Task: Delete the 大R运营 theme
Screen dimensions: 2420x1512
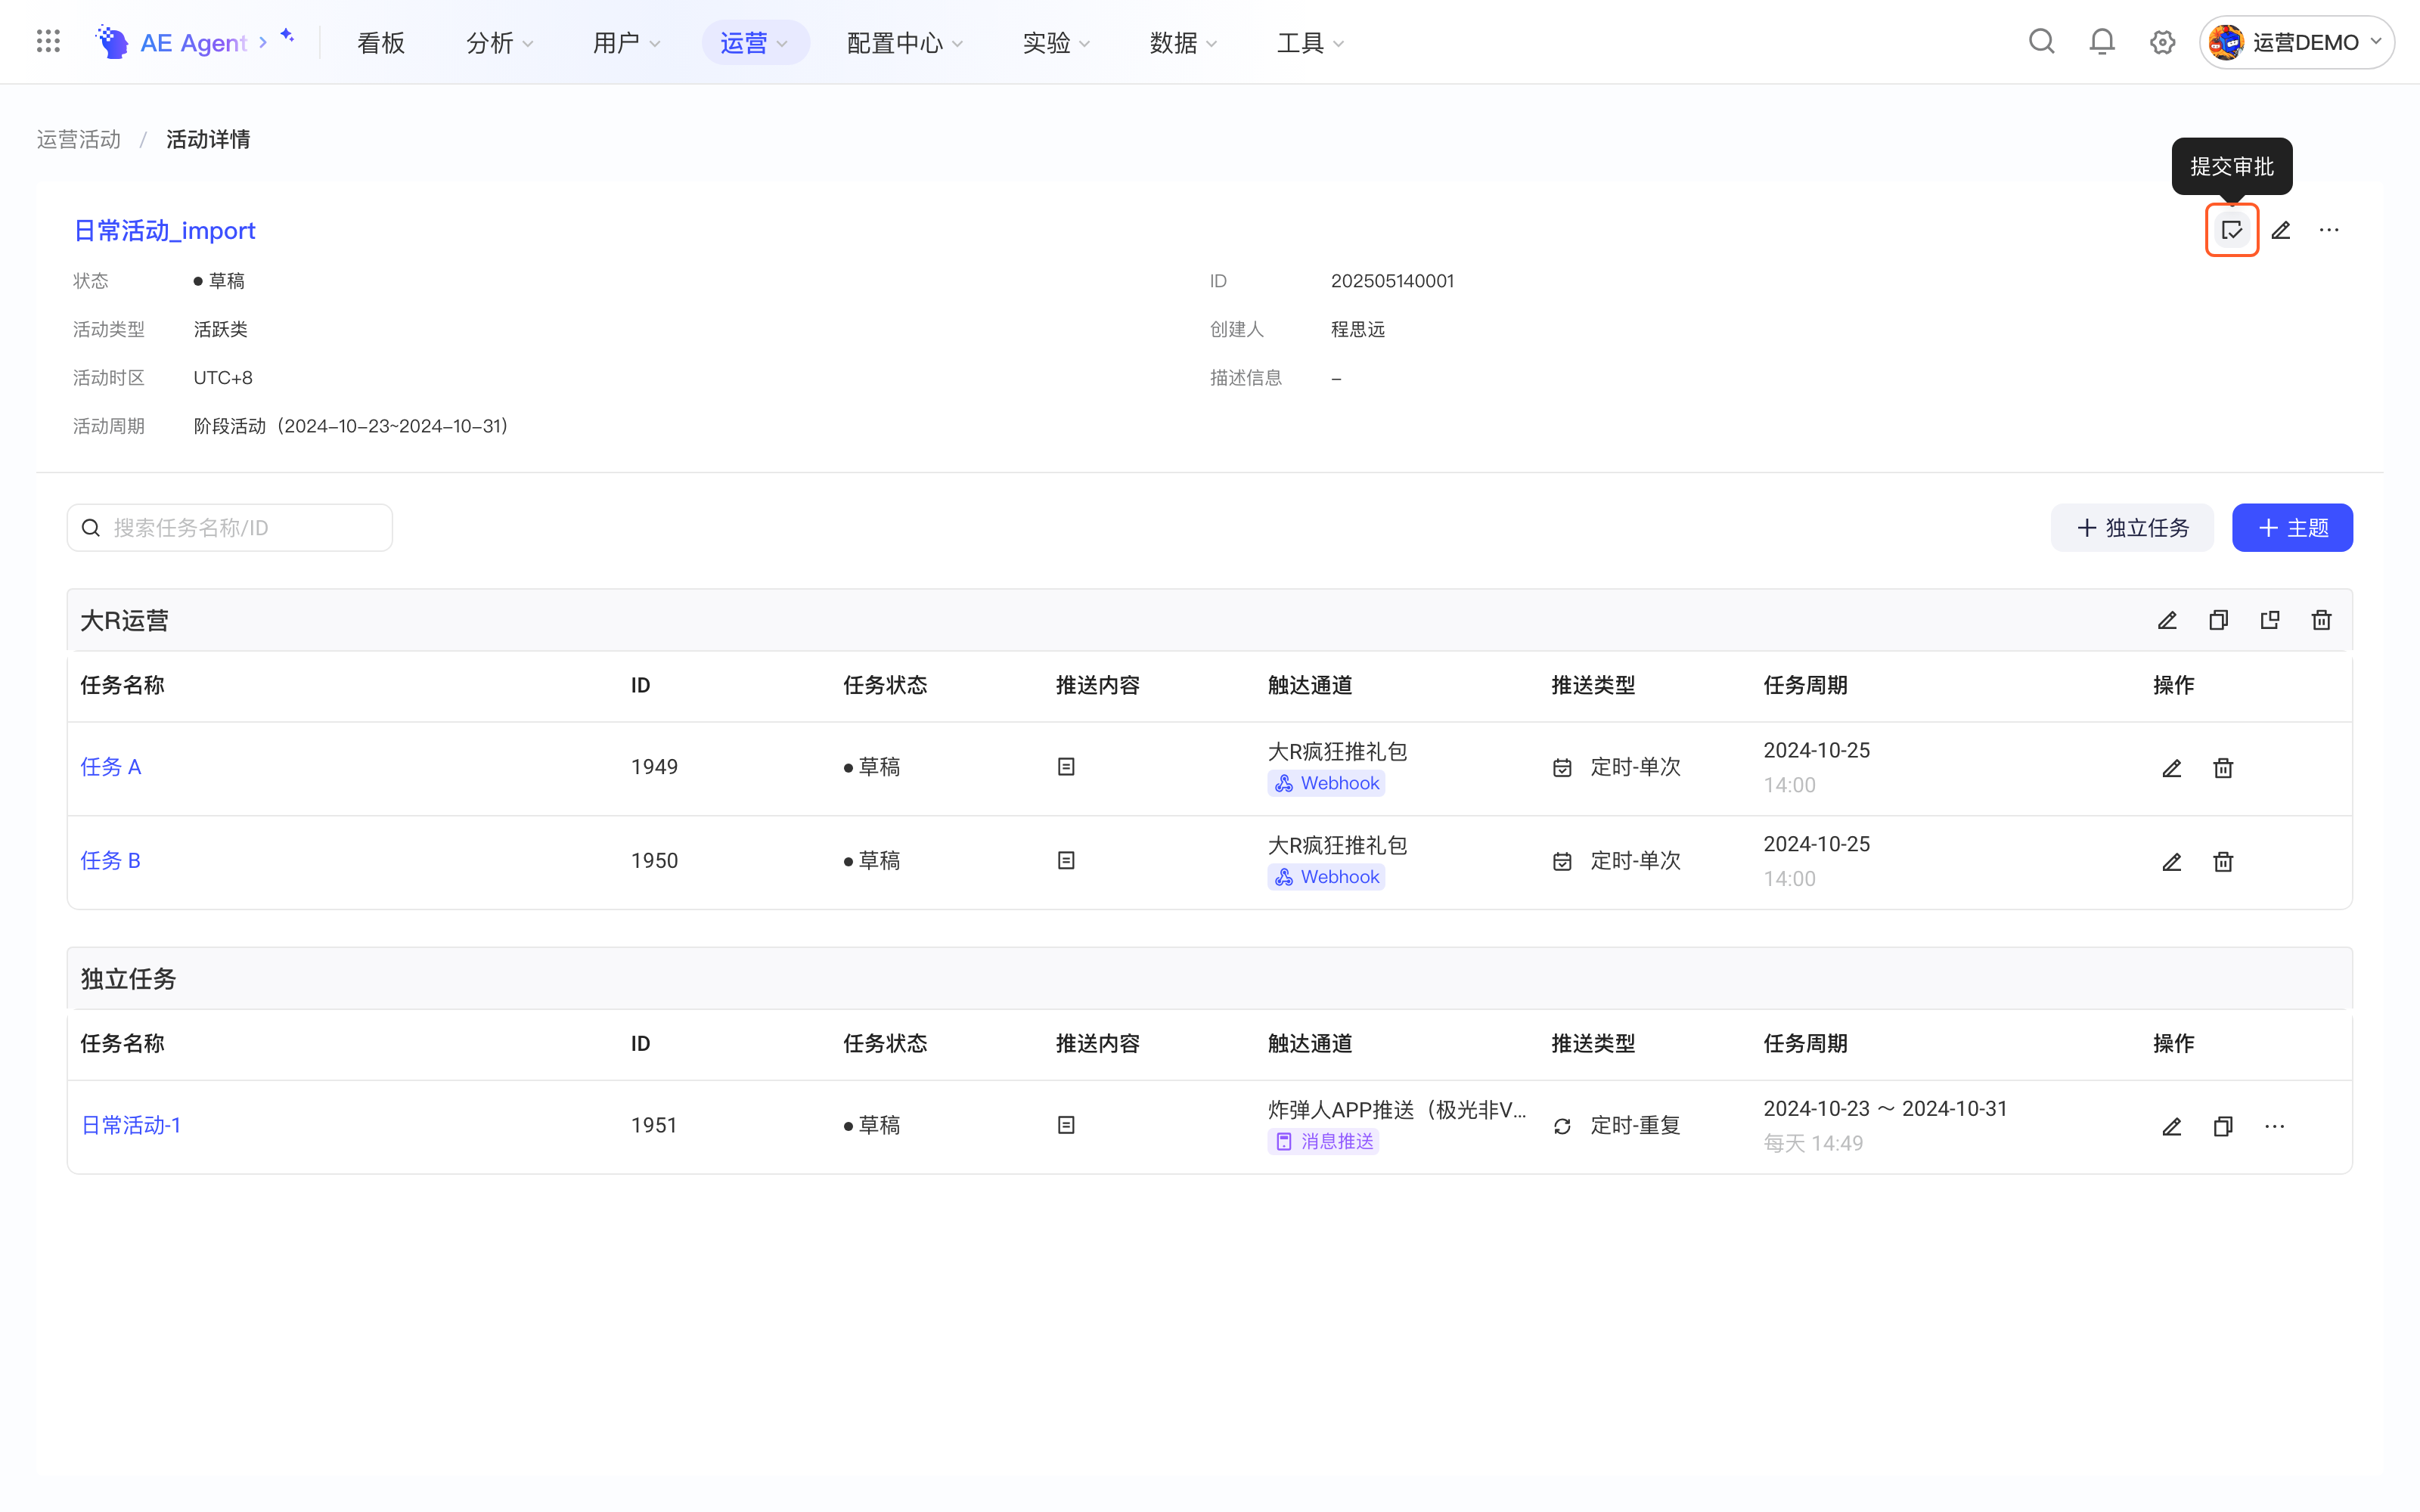Action: click(2321, 620)
